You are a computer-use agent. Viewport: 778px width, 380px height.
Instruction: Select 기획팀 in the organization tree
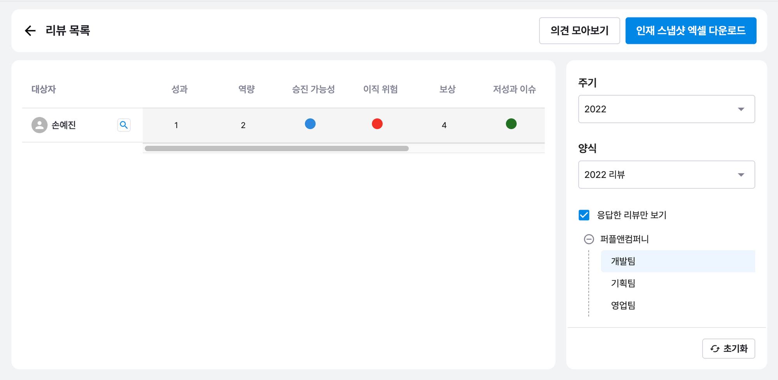[623, 283]
